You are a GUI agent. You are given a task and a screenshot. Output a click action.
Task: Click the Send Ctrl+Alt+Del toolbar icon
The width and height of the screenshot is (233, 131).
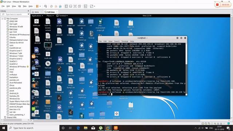(46, 6)
